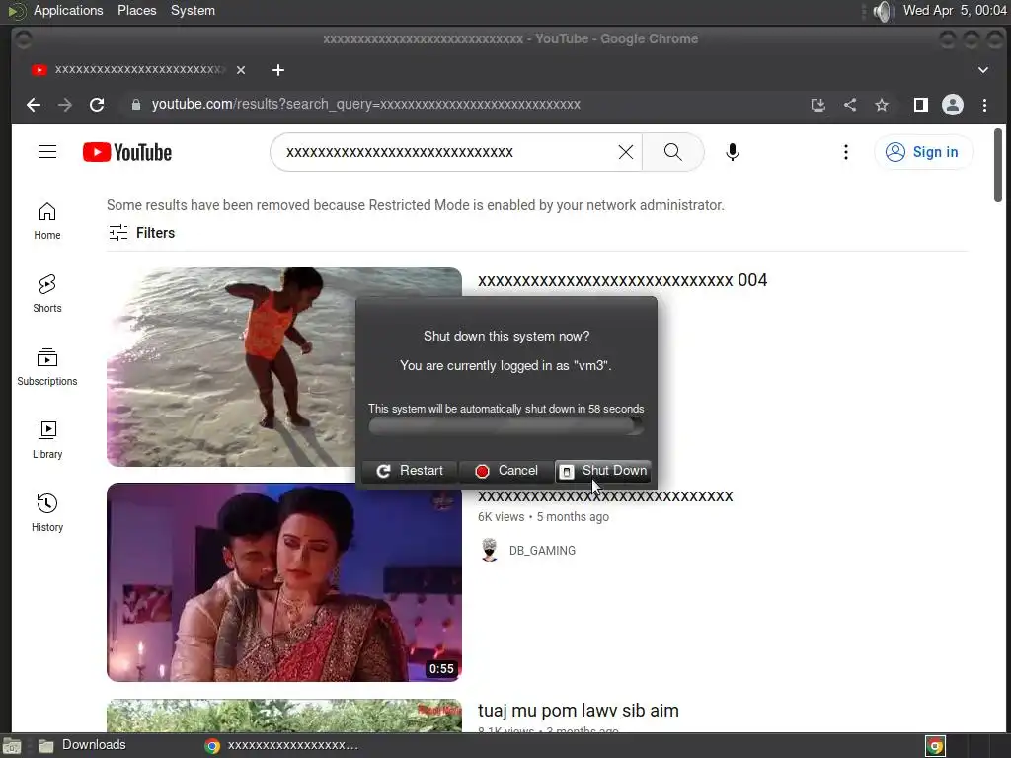The width and height of the screenshot is (1011, 758).
Task: Share this page from the address bar
Action: [x=850, y=105]
